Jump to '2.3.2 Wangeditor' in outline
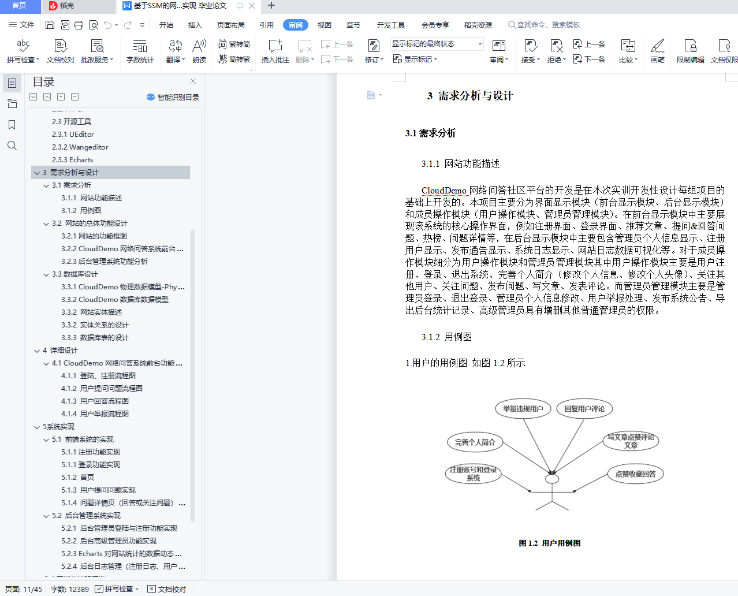 point(80,147)
